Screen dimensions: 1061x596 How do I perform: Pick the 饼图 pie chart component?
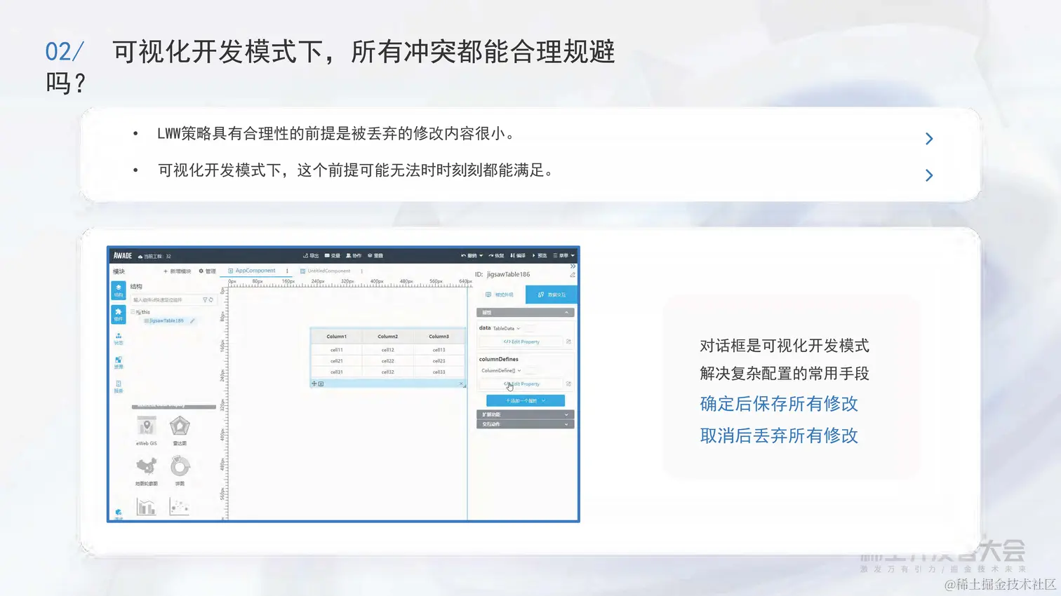pyautogui.click(x=180, y=466)
